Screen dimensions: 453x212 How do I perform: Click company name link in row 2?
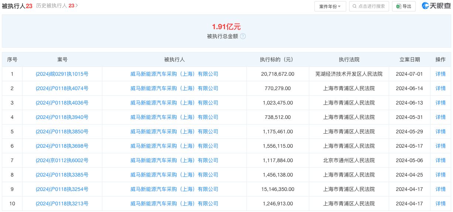click(x=174, y=88)
